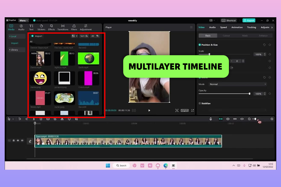
Task: Open the selection tool mode dropdown arrow
Action: click(x=13, y=119)
